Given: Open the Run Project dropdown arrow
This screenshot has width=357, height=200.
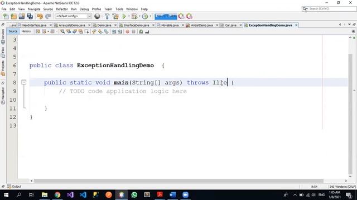Looking at the screenshot, I should [x=129, y=16].
